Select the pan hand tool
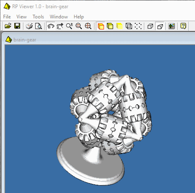 point(60,26)
